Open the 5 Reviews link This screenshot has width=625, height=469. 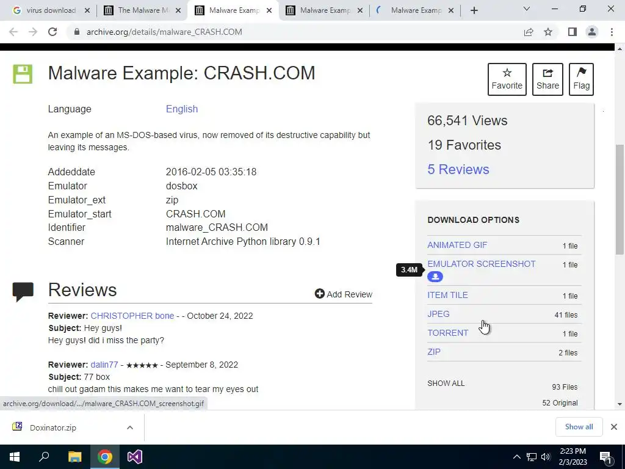(458, 169)
